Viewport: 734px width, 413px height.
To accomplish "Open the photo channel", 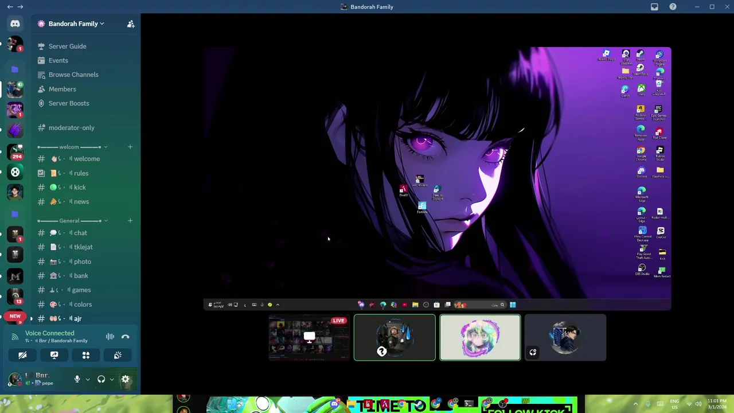I will click(84, 262).
